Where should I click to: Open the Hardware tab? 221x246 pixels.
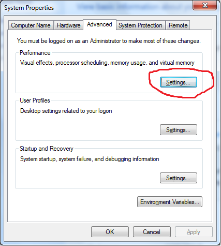pos(68,25)
